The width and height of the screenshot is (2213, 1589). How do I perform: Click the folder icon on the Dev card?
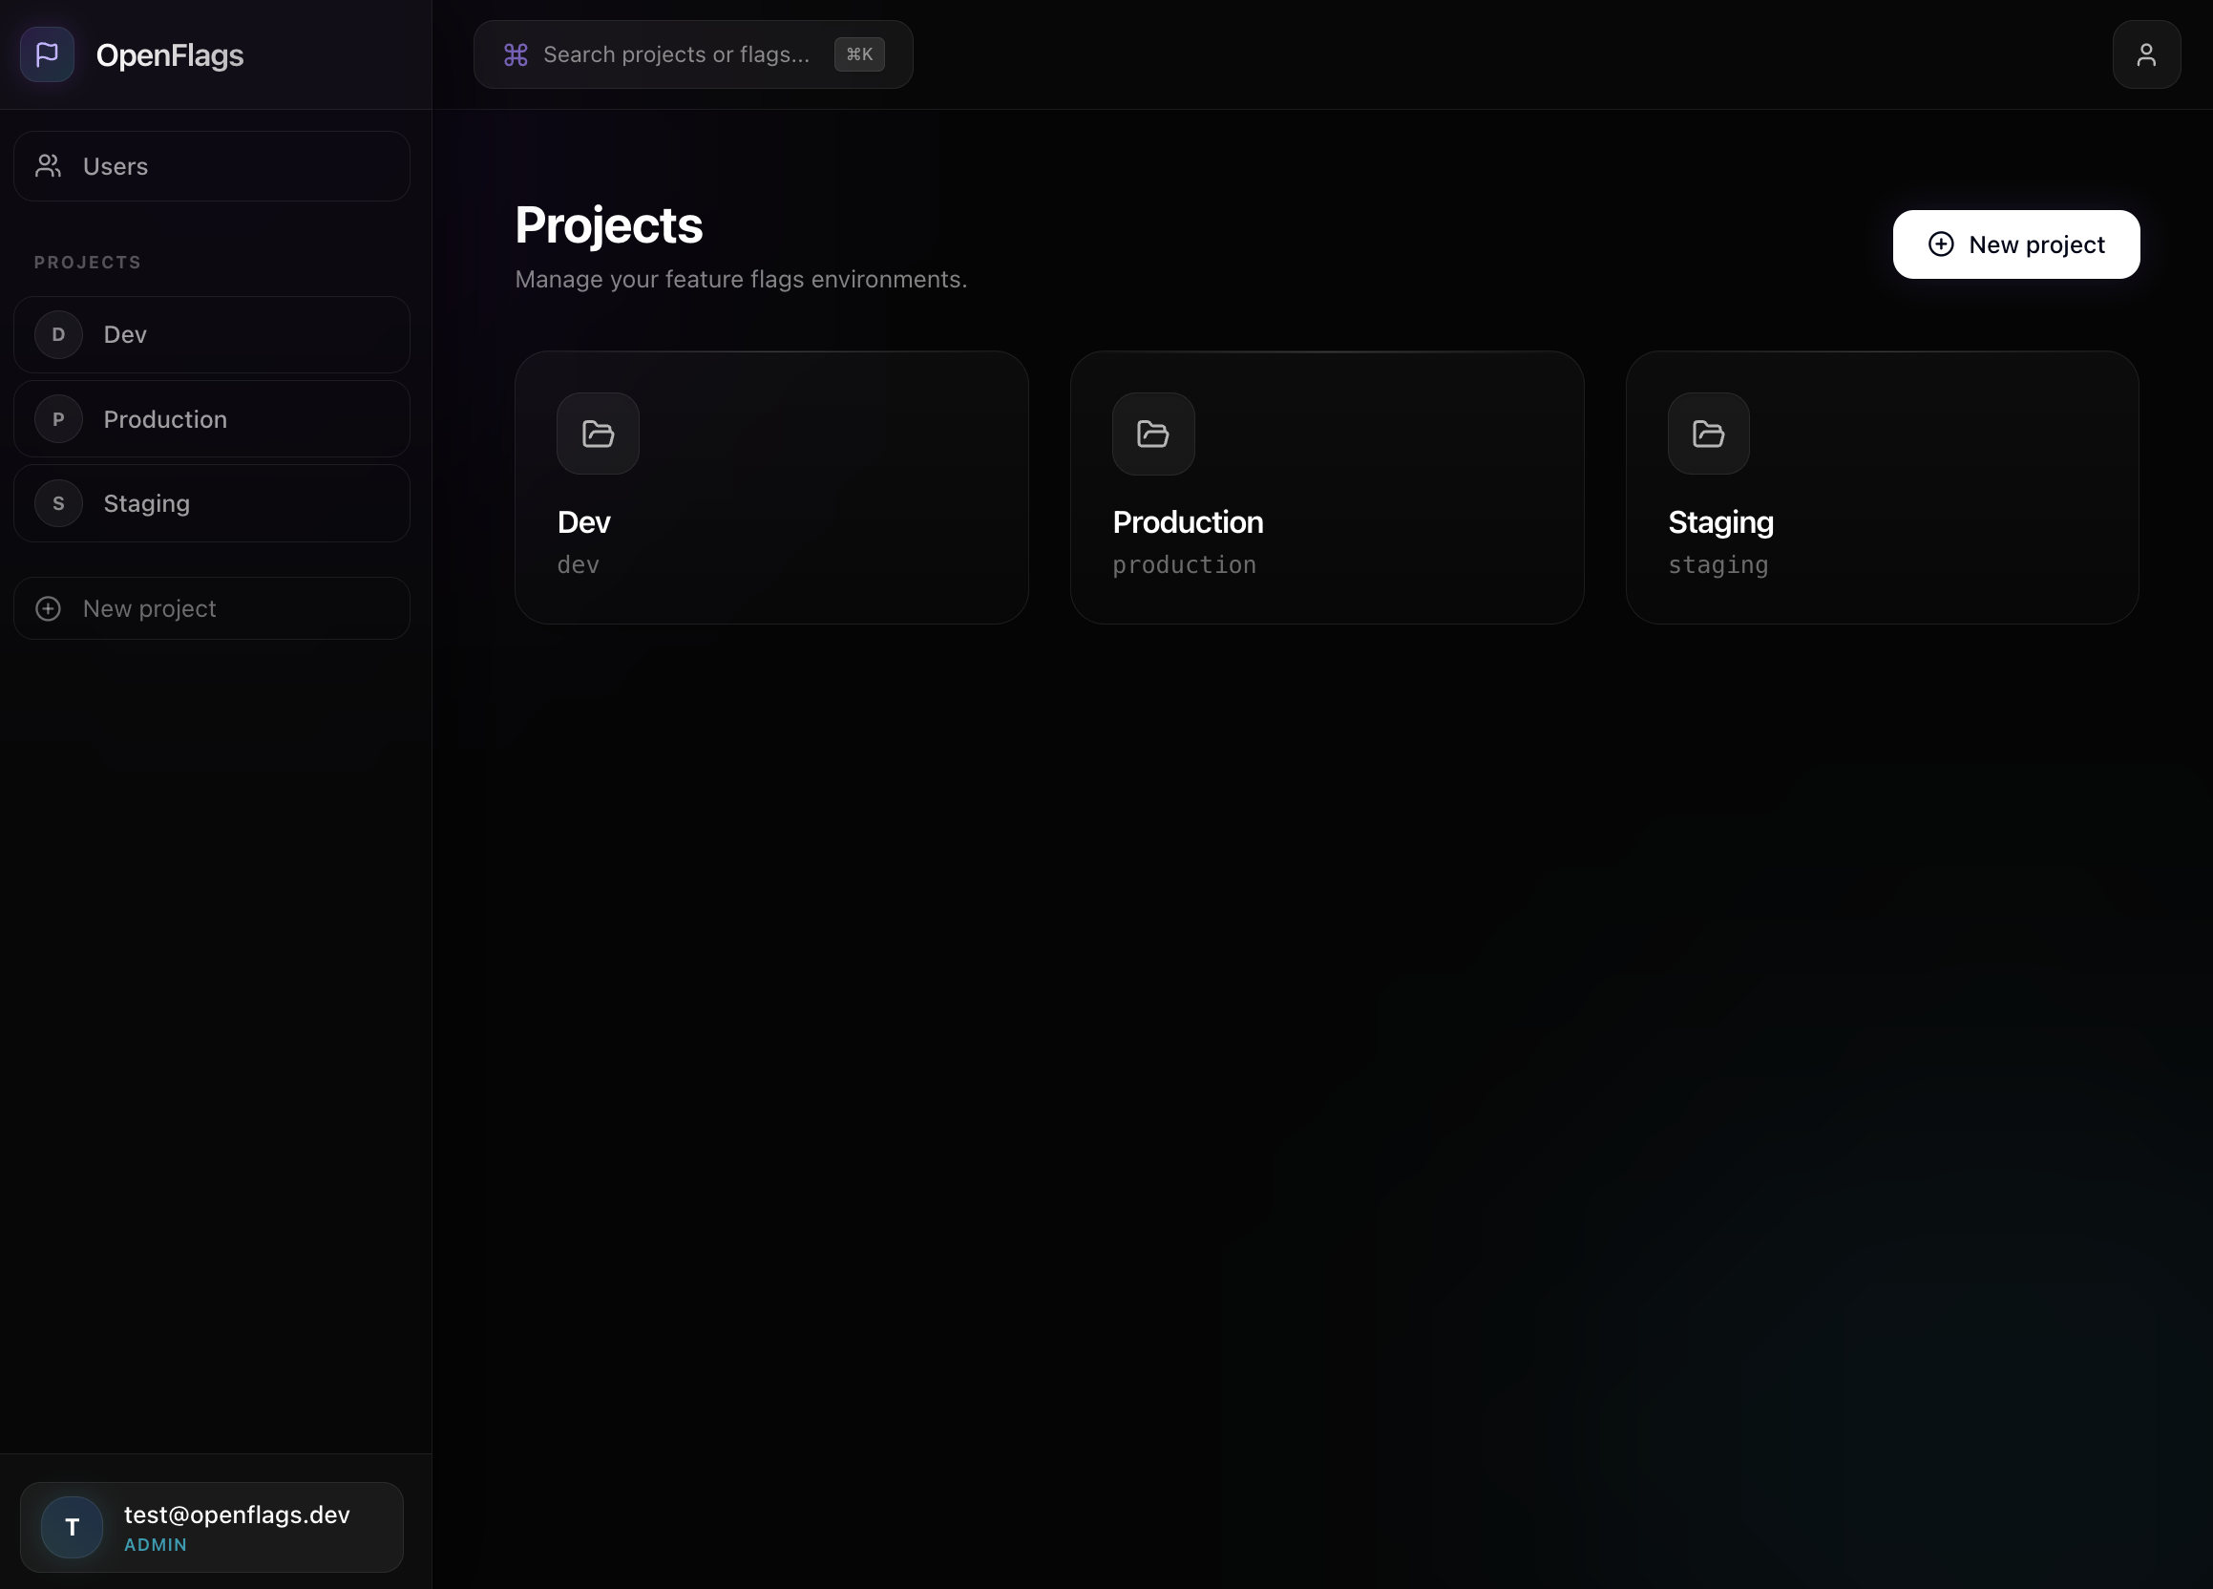pyautogui.click(x=597, y=434)
